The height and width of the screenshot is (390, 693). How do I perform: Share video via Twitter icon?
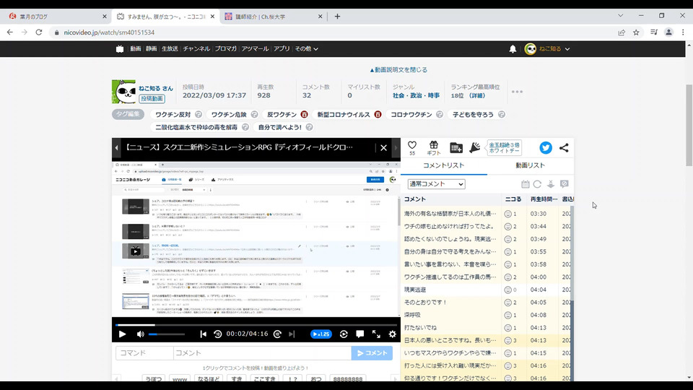(x=546, y=147)
